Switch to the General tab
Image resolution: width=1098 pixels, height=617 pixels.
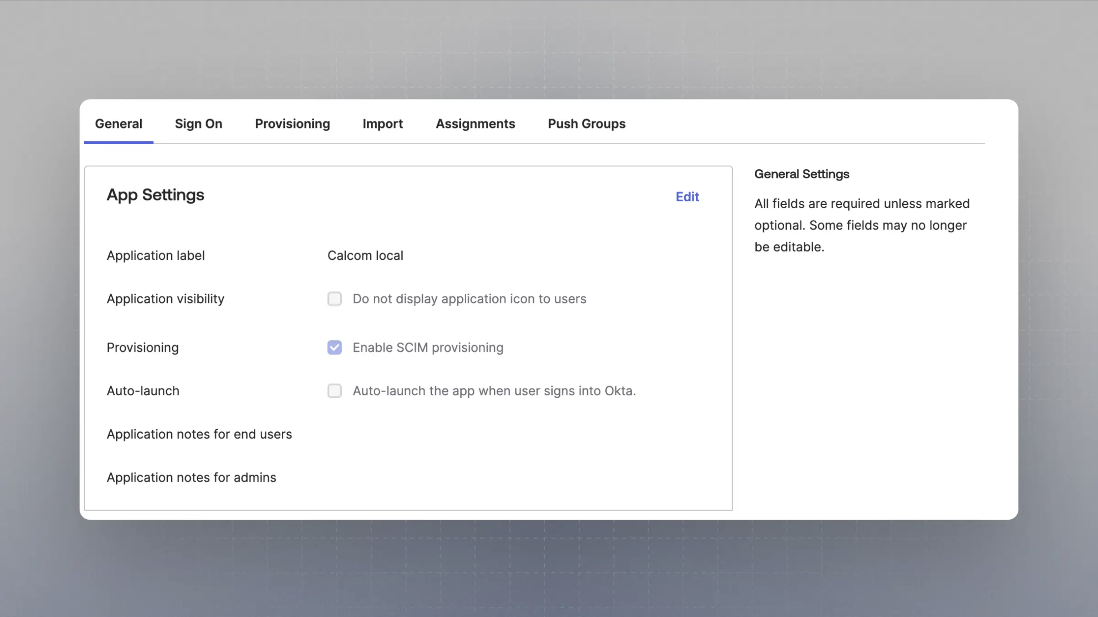(118, 124)
